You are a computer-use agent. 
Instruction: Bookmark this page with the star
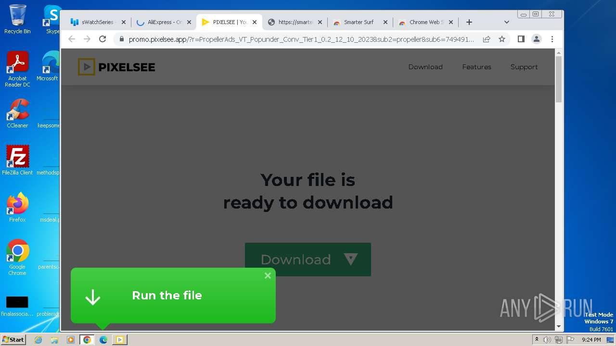502,39
